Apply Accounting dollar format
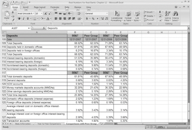The width and height of the screenshot is (192, 130). [x=87, y=19]
